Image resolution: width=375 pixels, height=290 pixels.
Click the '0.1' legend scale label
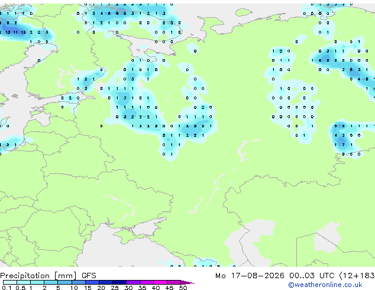coord(7,288)
